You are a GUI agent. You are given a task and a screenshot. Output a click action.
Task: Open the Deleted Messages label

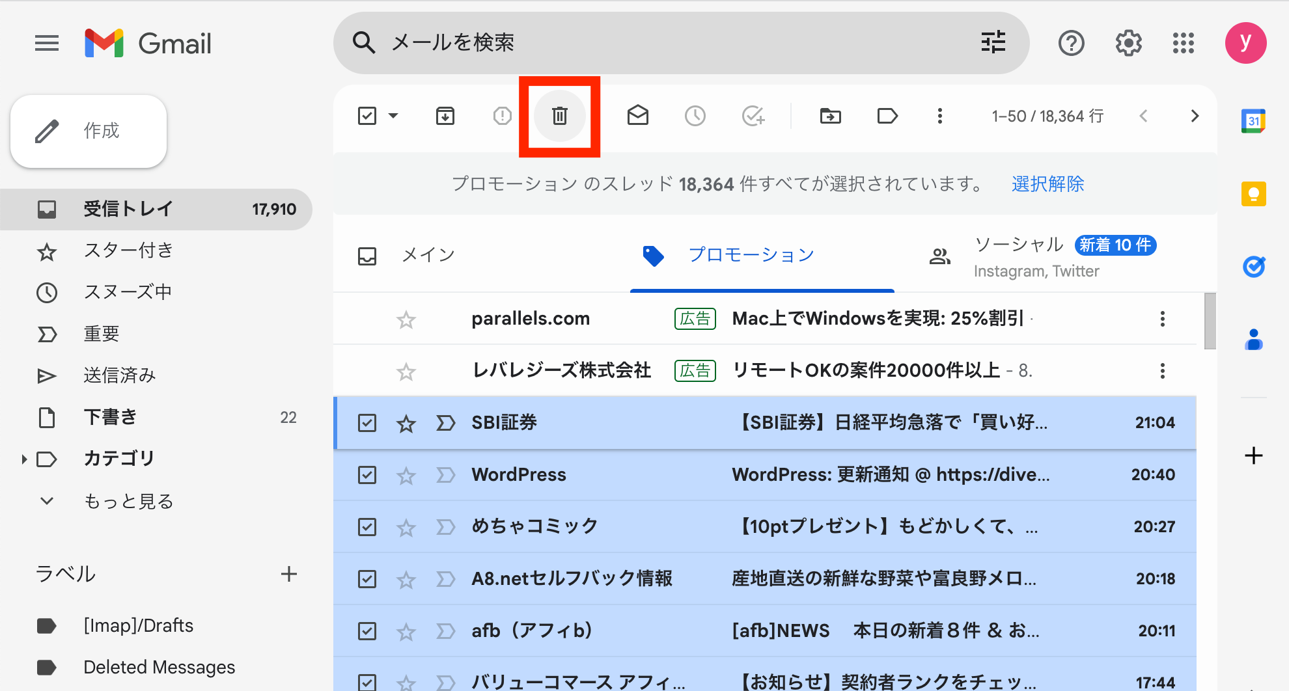156,668
